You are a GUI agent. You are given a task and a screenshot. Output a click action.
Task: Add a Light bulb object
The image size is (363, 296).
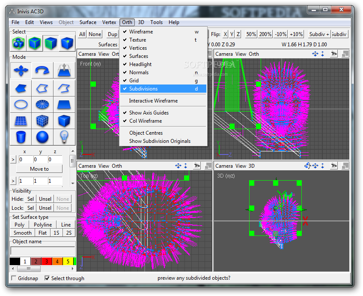click(x=64, y=137)
